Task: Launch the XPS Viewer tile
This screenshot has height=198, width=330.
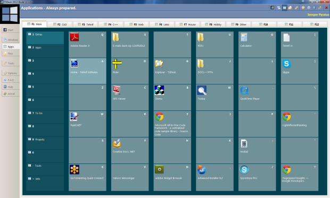Action: point(130,98)
